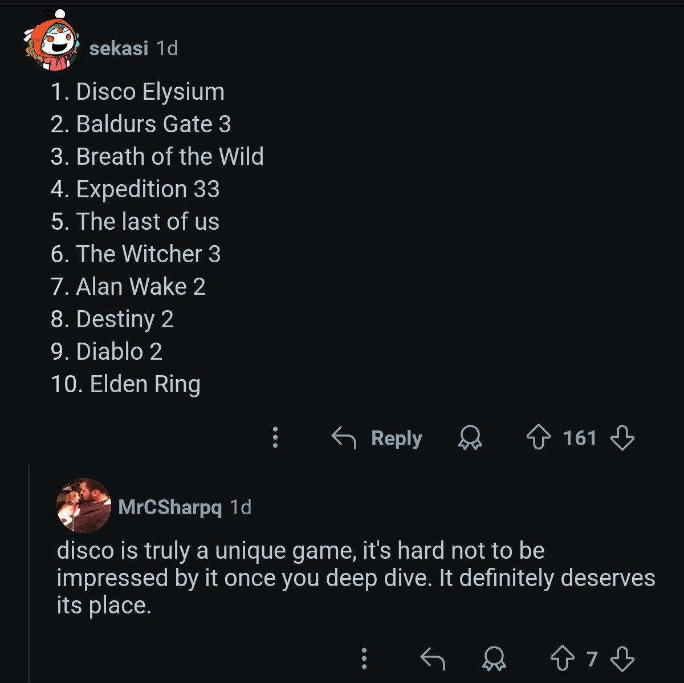Screen dimensions: 684x683
Task: Open the three-dot options on MrCSharpq's reply
Action: pyautogui.click(x=364, y=658)
